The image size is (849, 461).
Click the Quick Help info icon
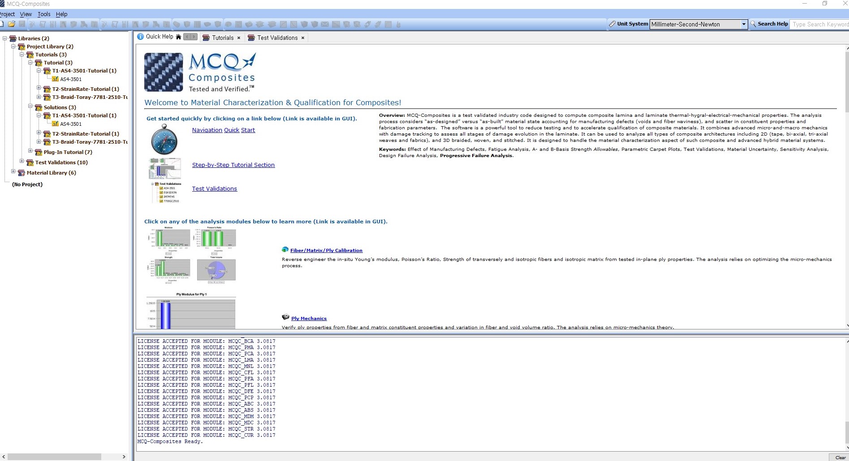(140, 37)
